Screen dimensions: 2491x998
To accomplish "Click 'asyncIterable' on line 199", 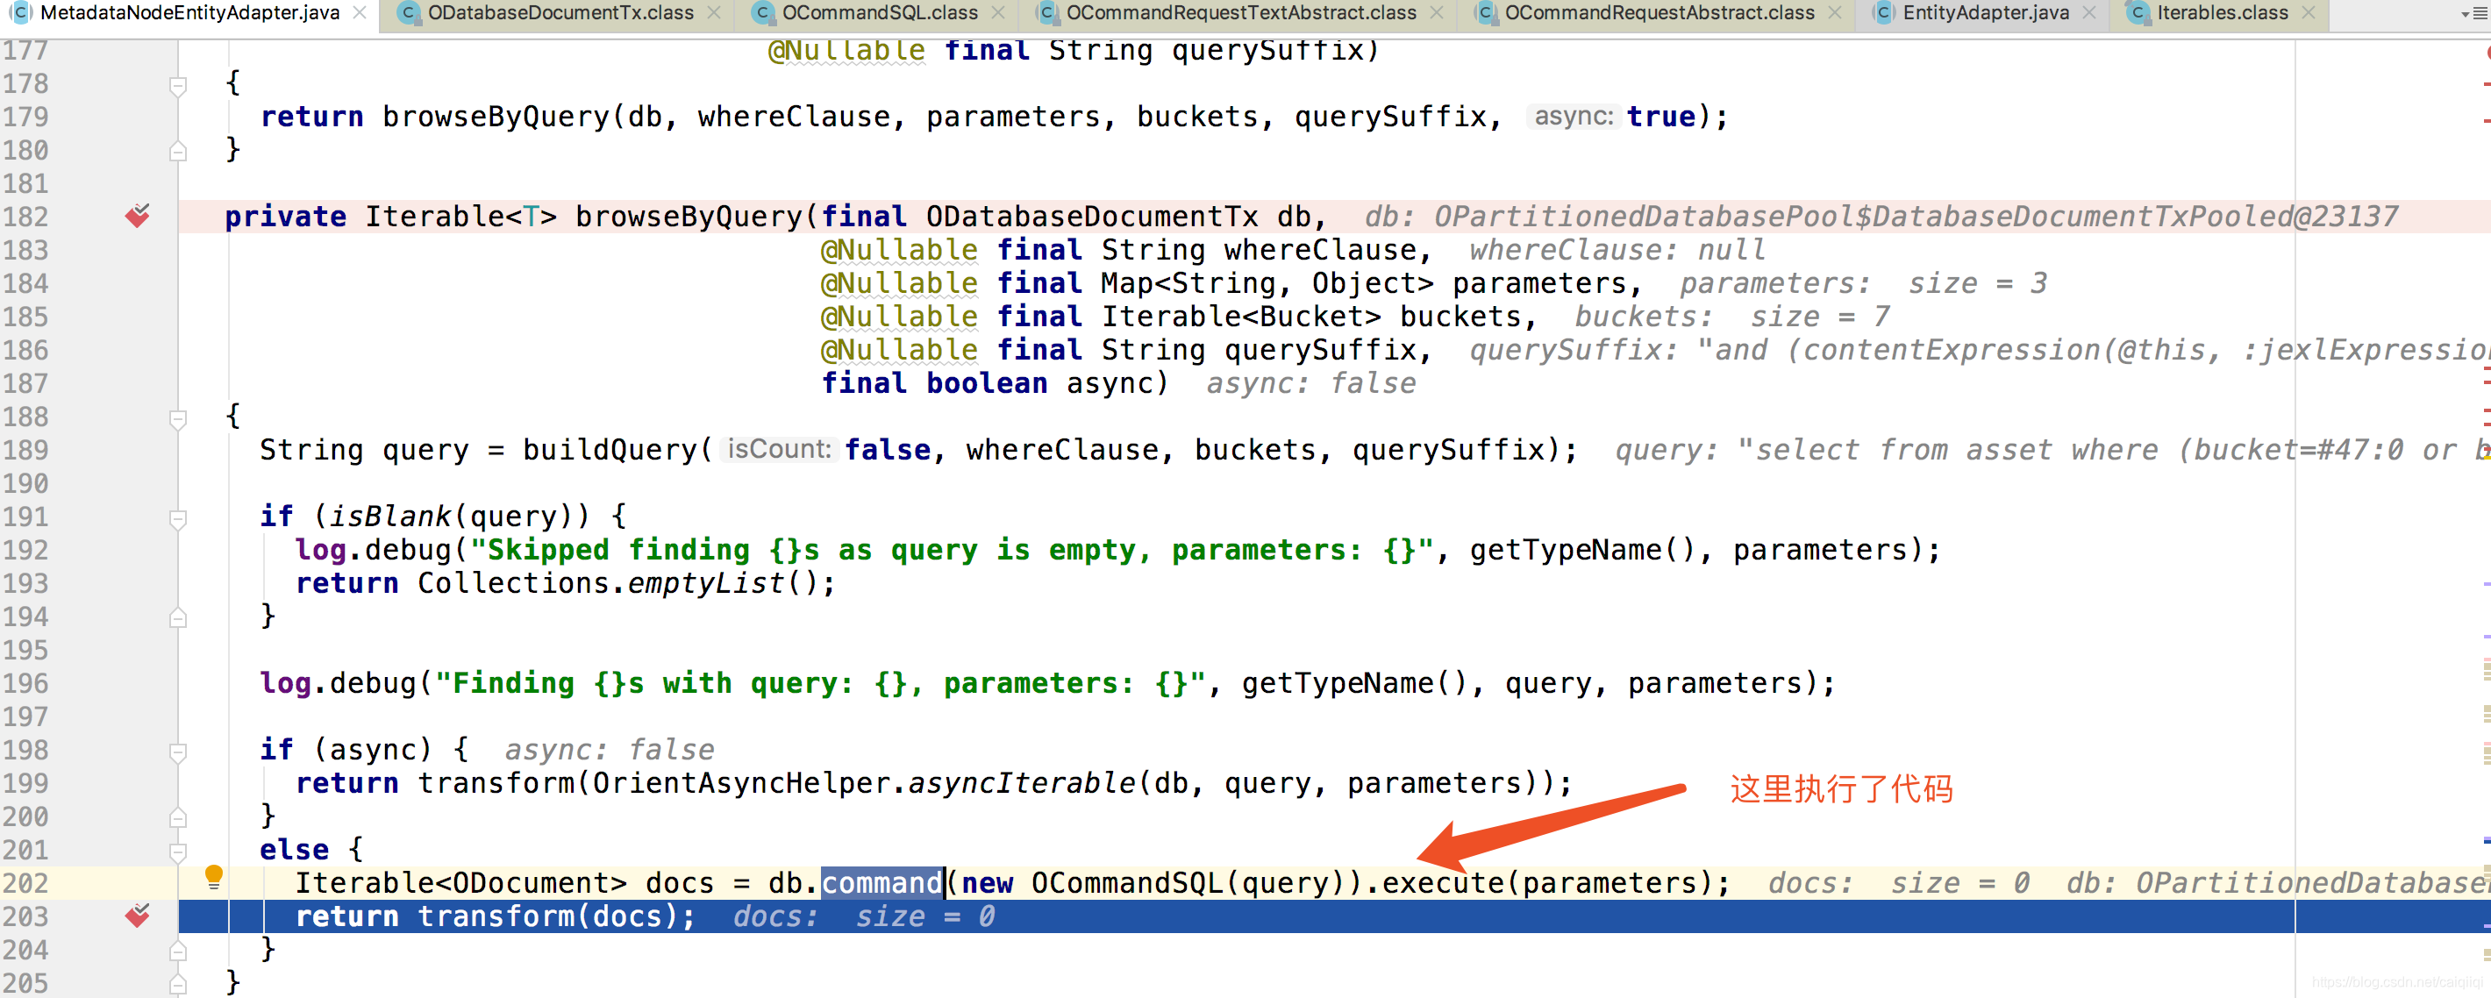I will click(1022, 782).
